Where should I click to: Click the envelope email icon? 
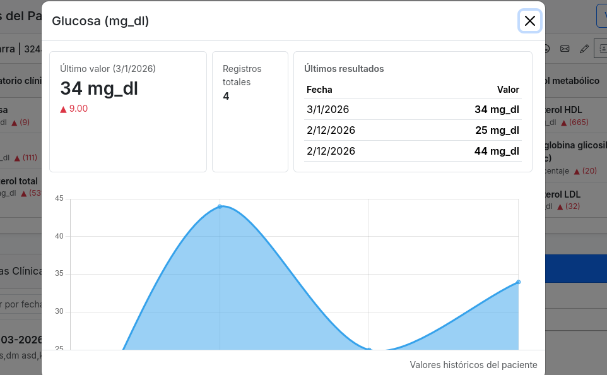[565, 49]
